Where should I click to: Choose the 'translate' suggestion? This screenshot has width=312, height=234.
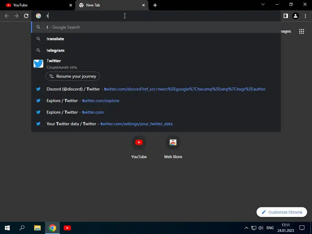(156, 39)
